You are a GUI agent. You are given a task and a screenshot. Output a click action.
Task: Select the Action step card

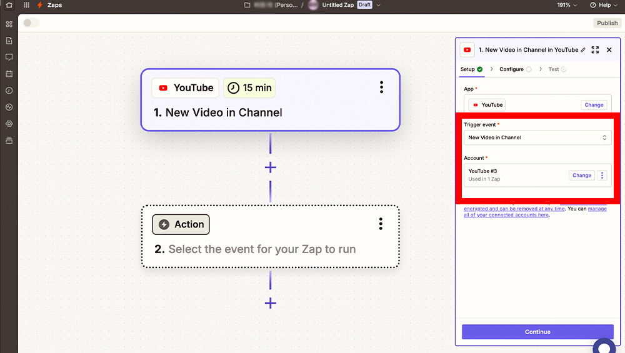coord(270,237)
